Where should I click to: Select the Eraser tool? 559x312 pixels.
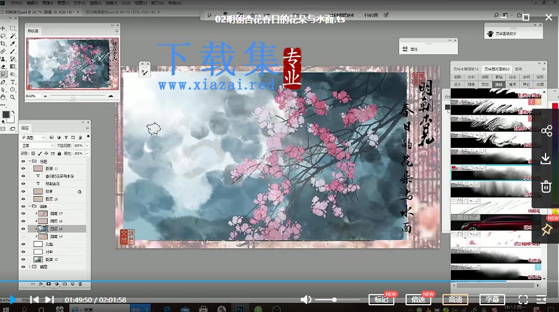tap(3, 66)
